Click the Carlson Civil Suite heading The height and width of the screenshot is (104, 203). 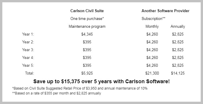87,11
